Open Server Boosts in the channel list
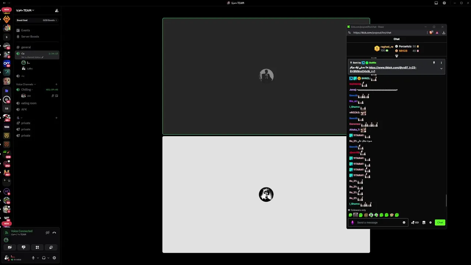This screenshot has height=265, width=471. point(37,36)
